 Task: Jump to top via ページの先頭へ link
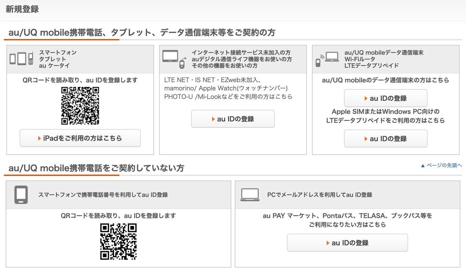click(441, 165)
